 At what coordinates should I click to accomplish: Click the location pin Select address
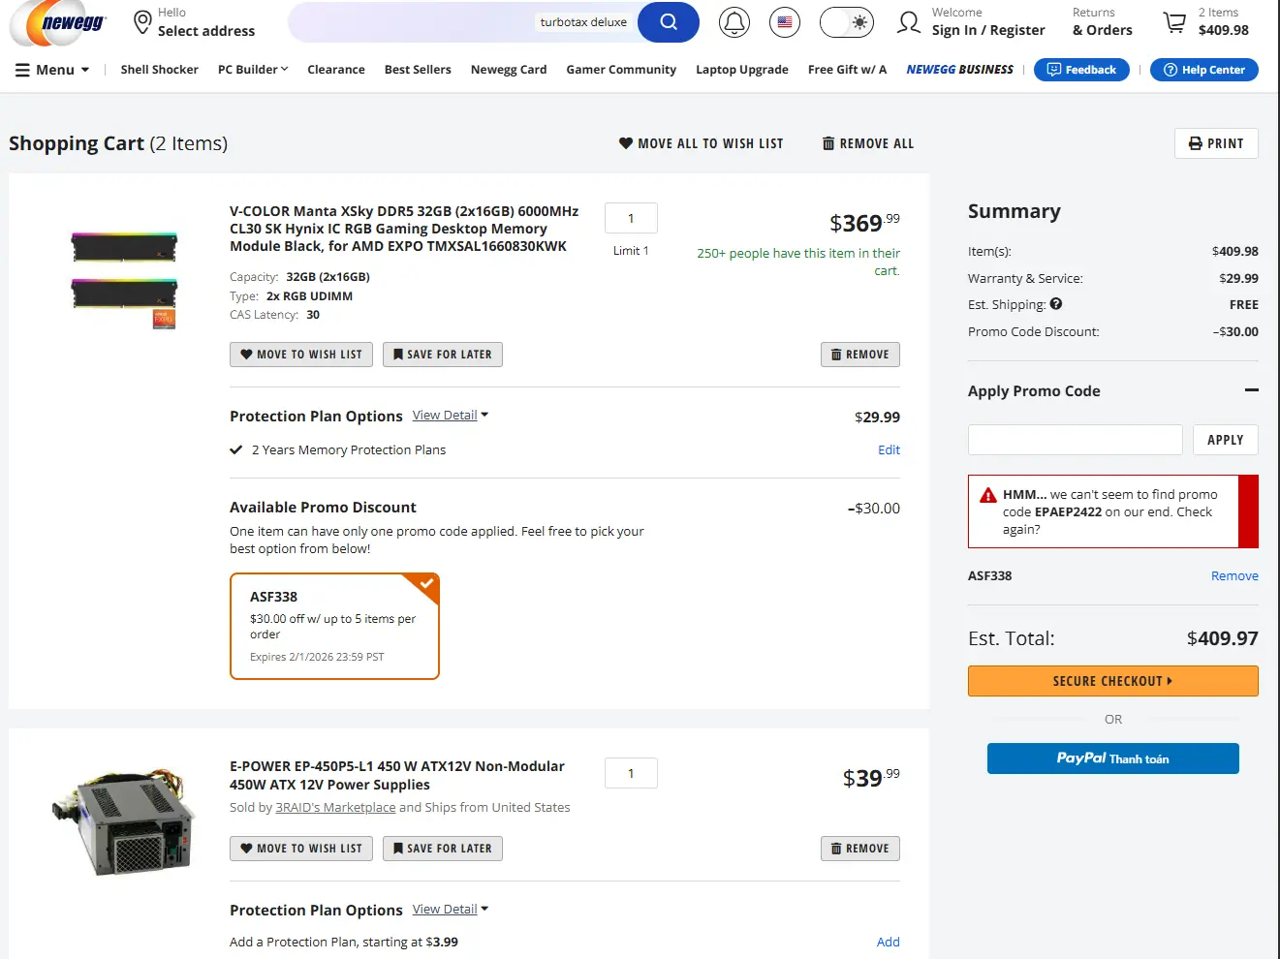pos(142,22)
